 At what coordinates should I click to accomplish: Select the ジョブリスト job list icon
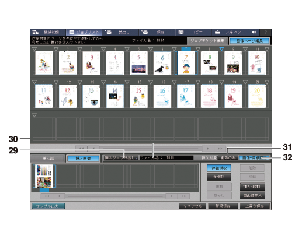click(72, 32)
